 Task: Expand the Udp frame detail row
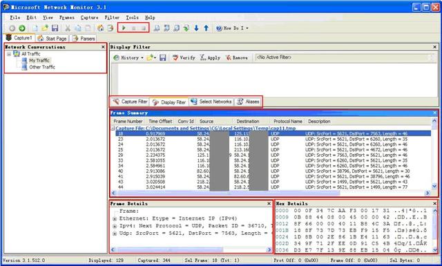115,234
